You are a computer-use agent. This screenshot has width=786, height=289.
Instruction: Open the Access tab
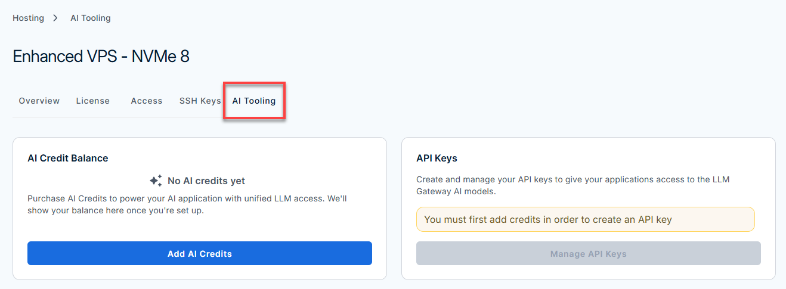[147, 101]
